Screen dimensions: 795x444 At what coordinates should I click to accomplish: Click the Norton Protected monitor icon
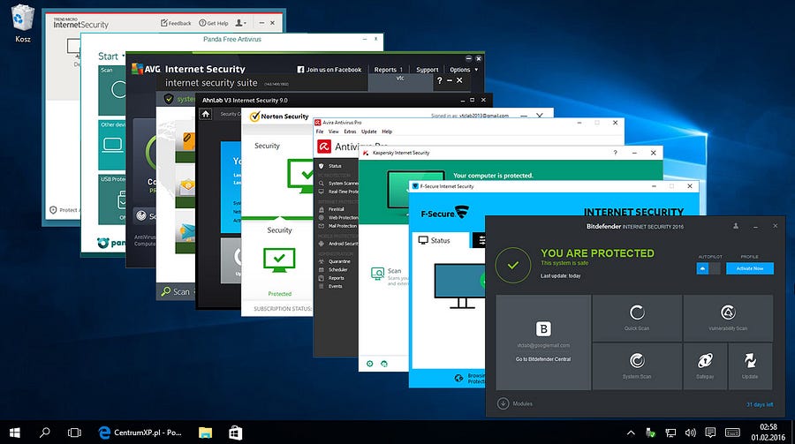click(279, 260)
